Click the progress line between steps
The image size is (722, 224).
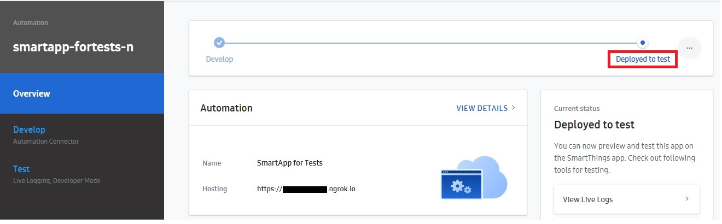(431, 42)
